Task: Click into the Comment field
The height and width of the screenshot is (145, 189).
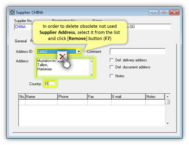Action: (x=137, y=52)
